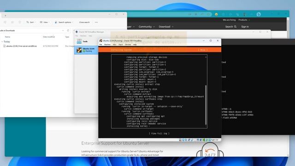Select Tools in VirtualBox Manager
Screen dimensions: 295x166
pyautogui.click(x=86, y=41)
